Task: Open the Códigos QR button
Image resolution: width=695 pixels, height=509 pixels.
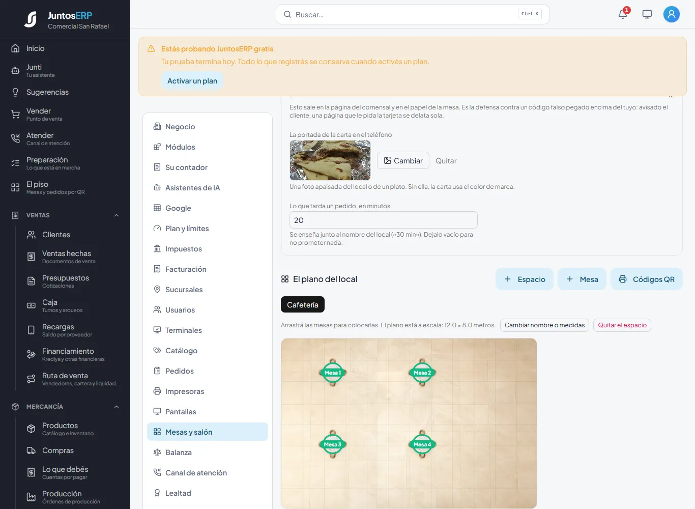Action: tap(647, 279)
